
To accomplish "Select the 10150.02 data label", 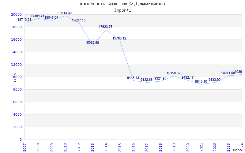I will coord(173,73).
